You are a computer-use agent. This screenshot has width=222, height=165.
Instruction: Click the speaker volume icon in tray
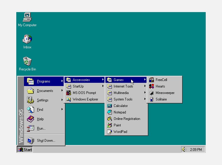coord(184,149)
